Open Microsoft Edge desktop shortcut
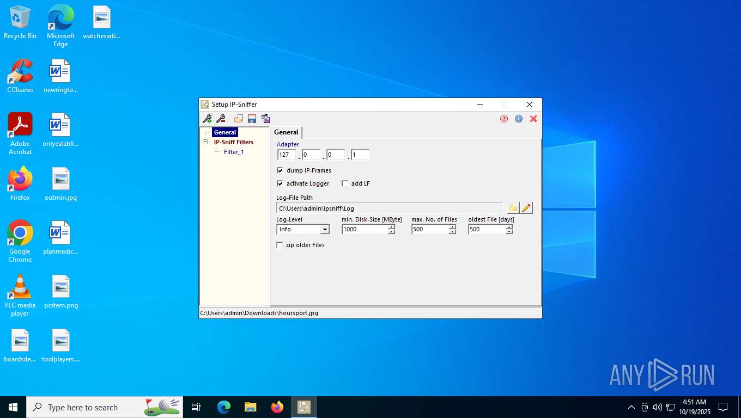The image size is (741, 418). (60, 26)
